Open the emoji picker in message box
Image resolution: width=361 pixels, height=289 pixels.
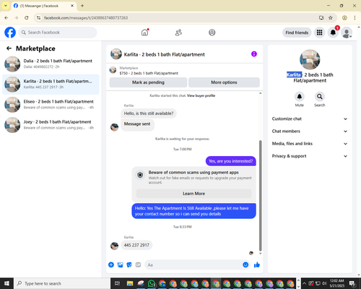click(x=245, y=265)
